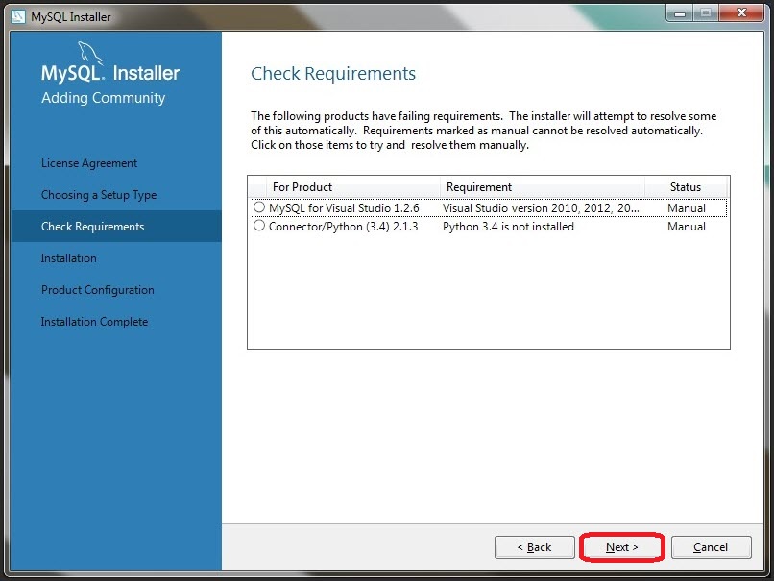Open the License Agreement step
This screenshot has width=774, height=581.
[x=89, y=163]
